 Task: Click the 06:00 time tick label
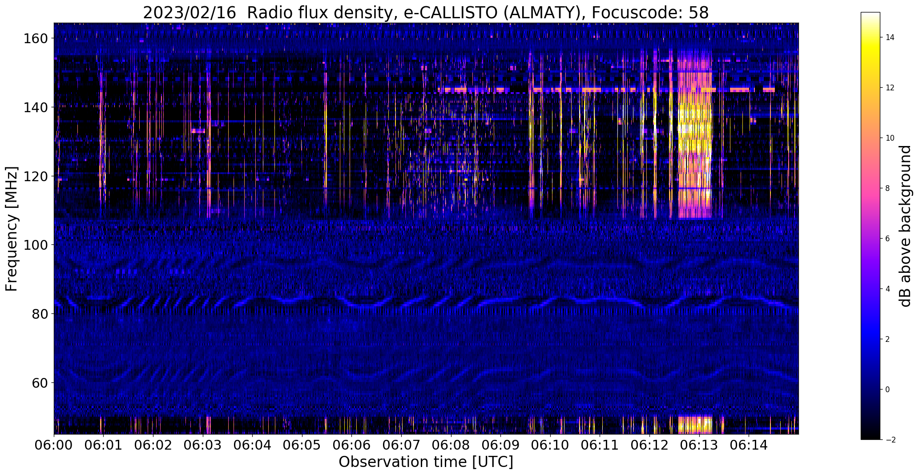(54, 445)
